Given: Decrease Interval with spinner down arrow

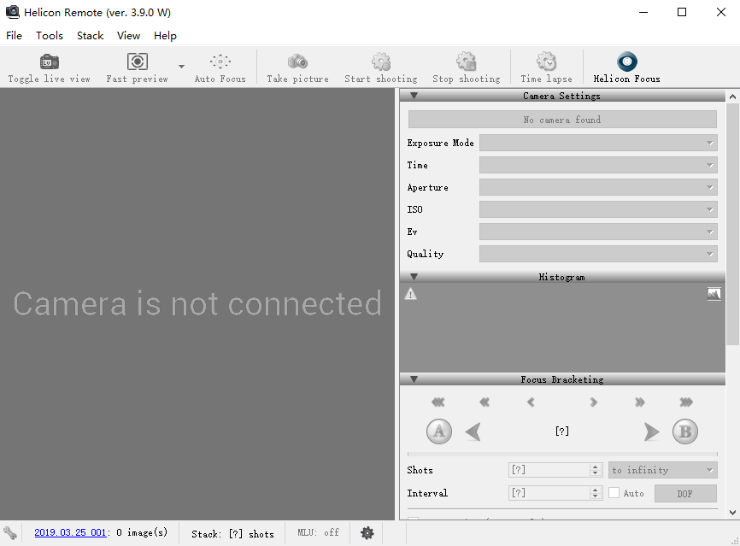Looking at the screenshot, I should coord(596,496).
